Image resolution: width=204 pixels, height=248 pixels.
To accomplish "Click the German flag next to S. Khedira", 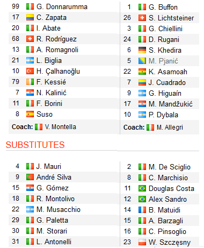I will 142,50.
